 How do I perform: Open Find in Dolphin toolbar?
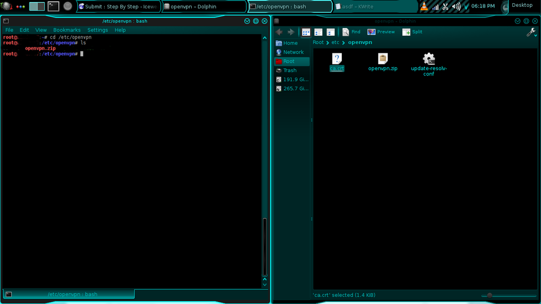(351, 32)
